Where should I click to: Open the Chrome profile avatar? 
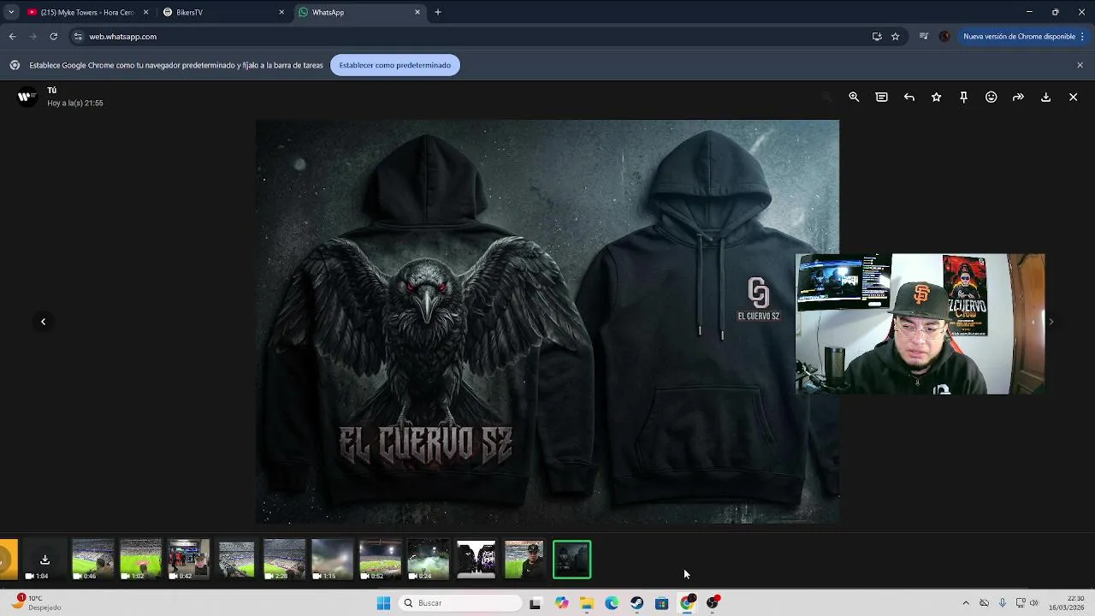tap(944, 37)
